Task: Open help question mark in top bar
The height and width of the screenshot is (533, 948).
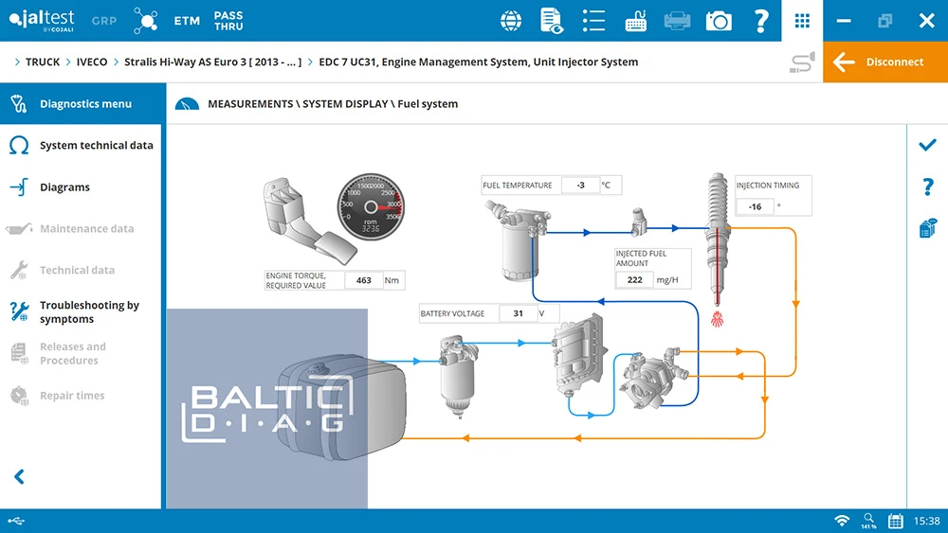Action: coord(761,21)
